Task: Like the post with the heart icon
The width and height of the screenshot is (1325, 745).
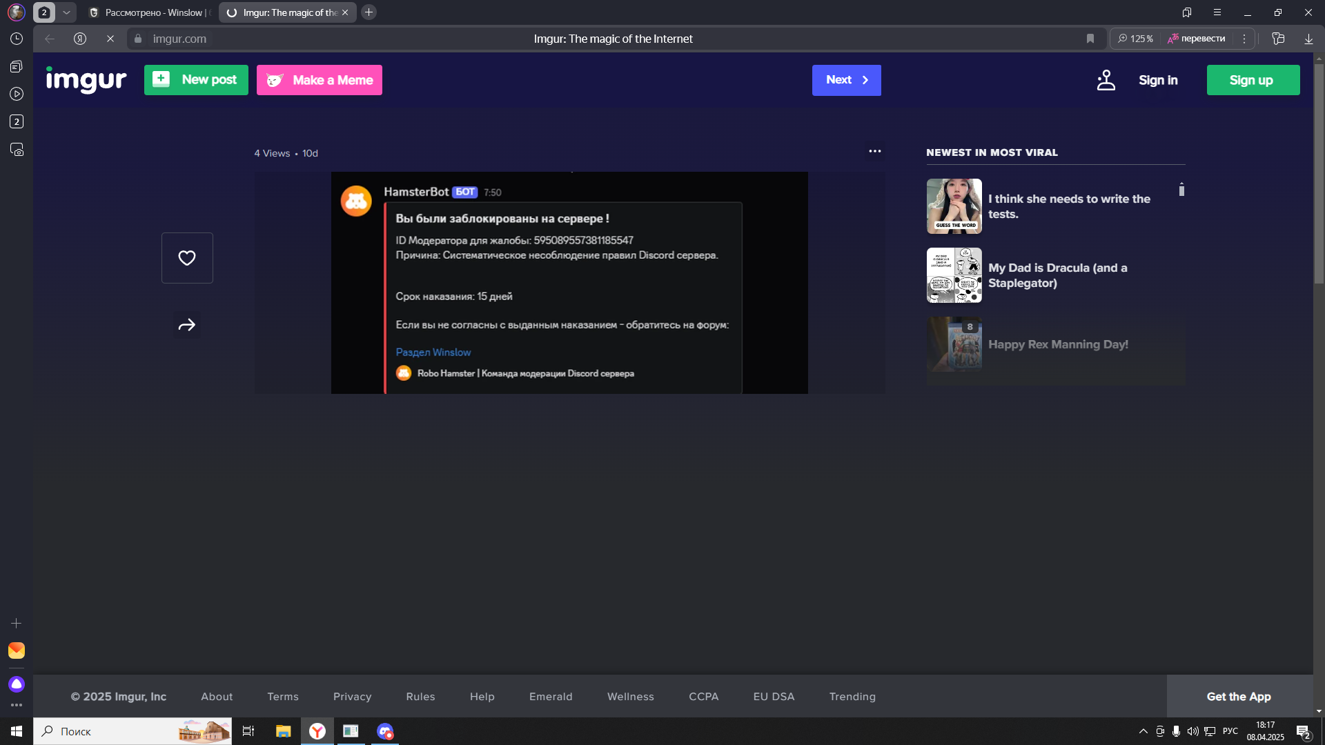Action: pos(187,258)
